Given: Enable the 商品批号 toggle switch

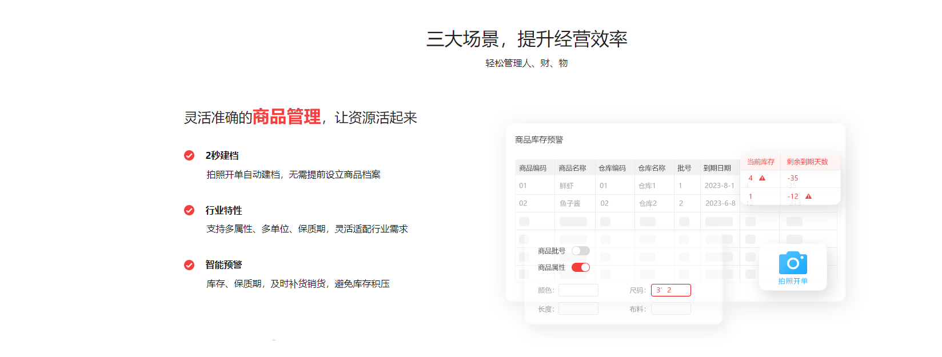Looking at the screenshot, I should click(580, 251).
